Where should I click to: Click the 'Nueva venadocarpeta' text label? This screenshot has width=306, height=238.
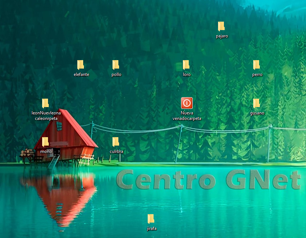pyautogui.click(x=187, y=116)
